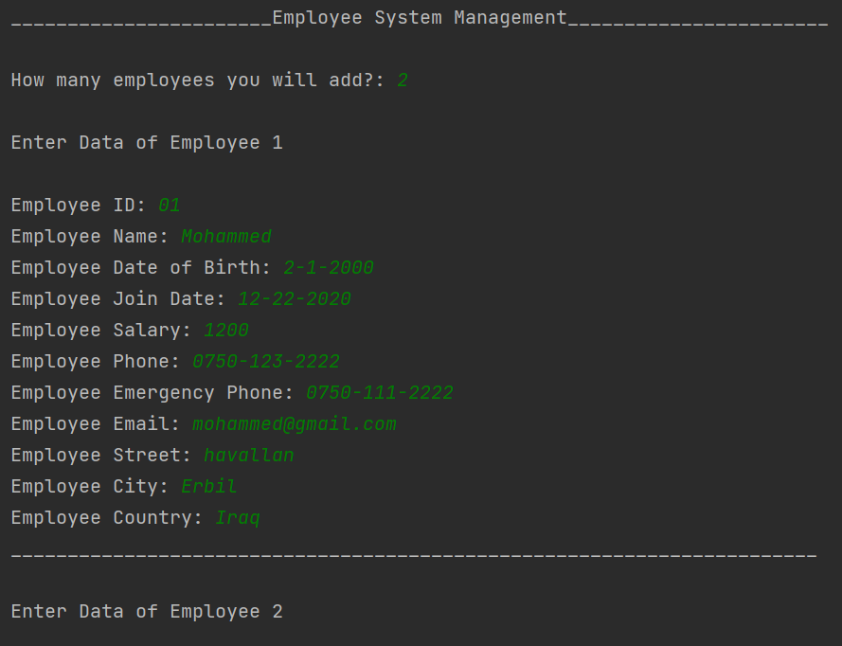The height and width of the screenshot is (646, 842).
Task: Click the 'Employee ID:' label
Action: [x=79, y=206]
